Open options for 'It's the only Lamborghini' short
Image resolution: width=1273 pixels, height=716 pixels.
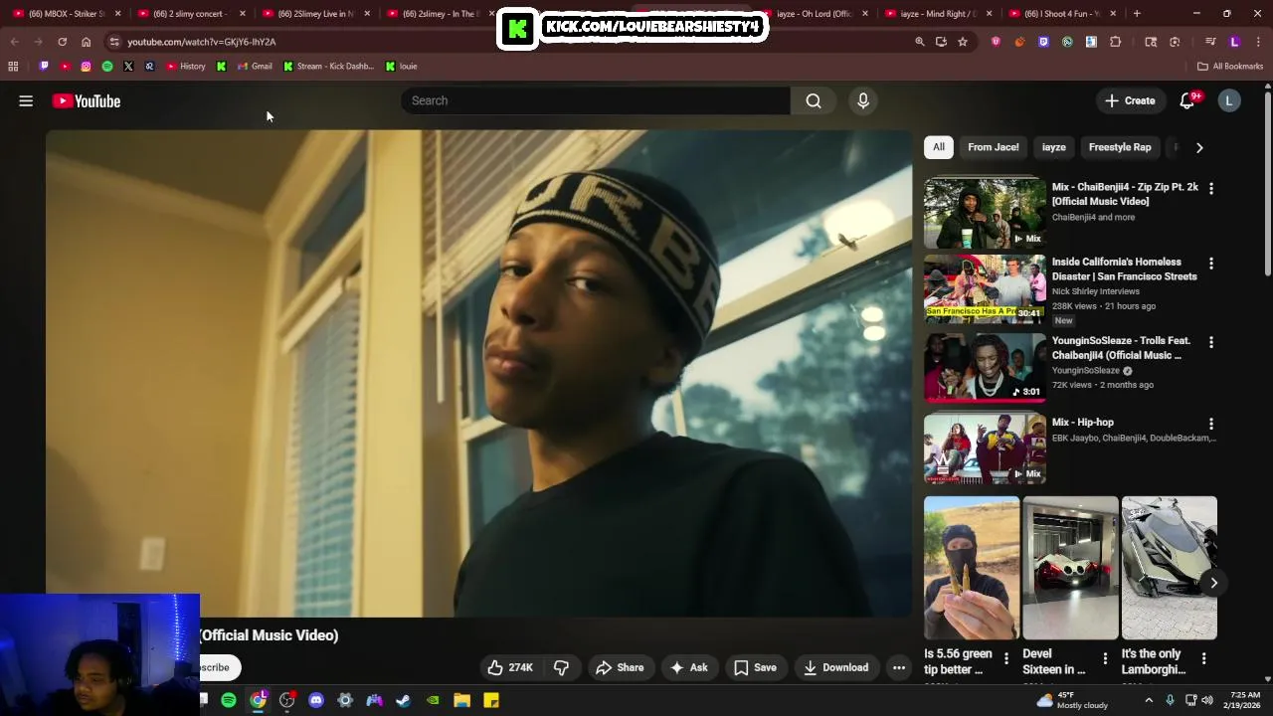point(1203,658)
